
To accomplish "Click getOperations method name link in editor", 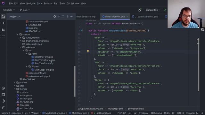I will [118, 31].
